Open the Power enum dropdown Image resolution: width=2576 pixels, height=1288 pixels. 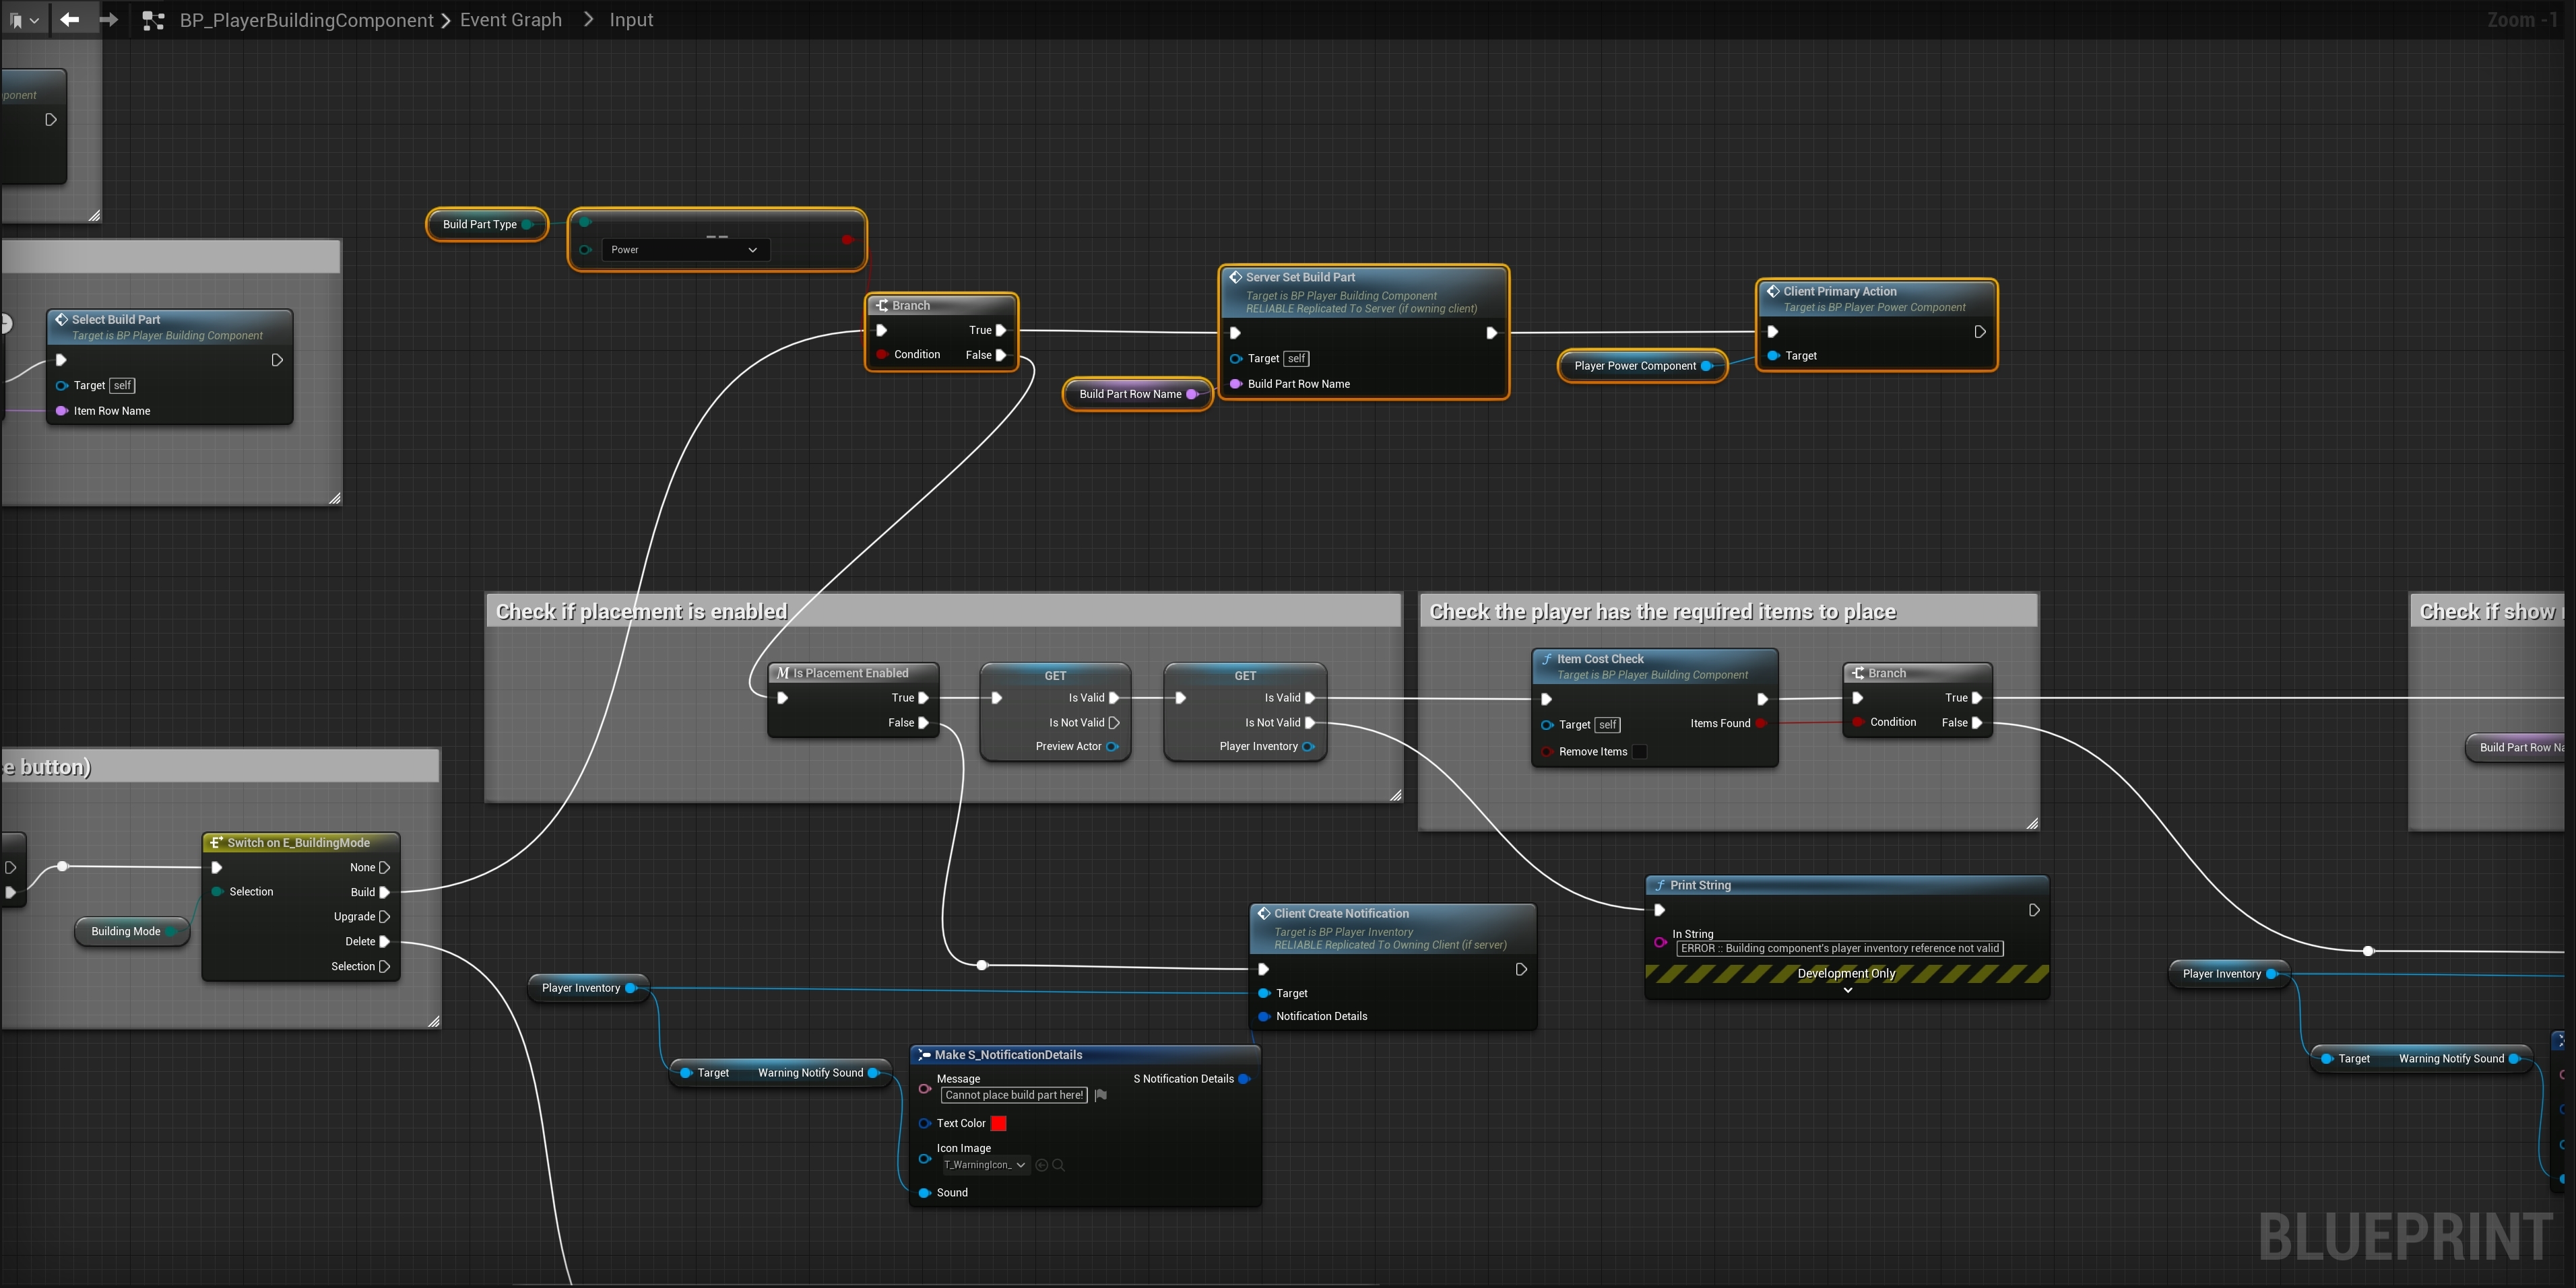(685, 250)
